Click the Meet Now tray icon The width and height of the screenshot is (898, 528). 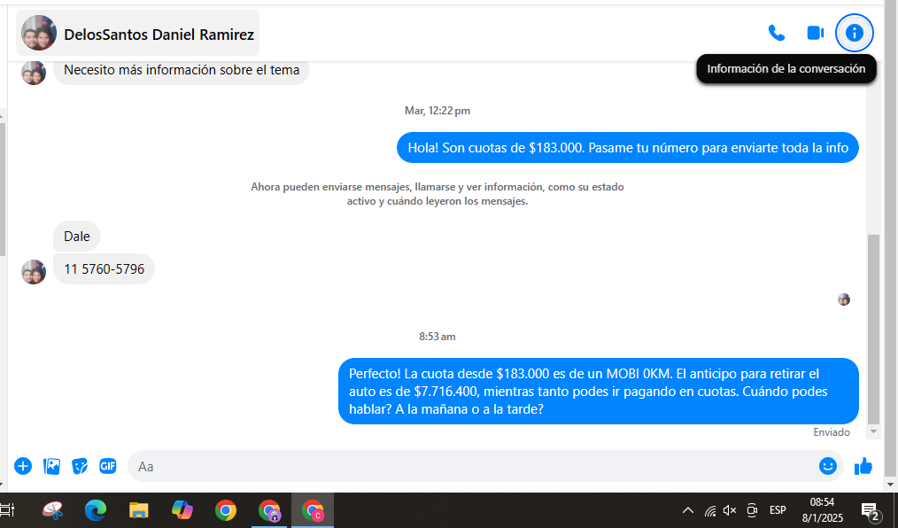pyautogui.click(x=752, y=510)
